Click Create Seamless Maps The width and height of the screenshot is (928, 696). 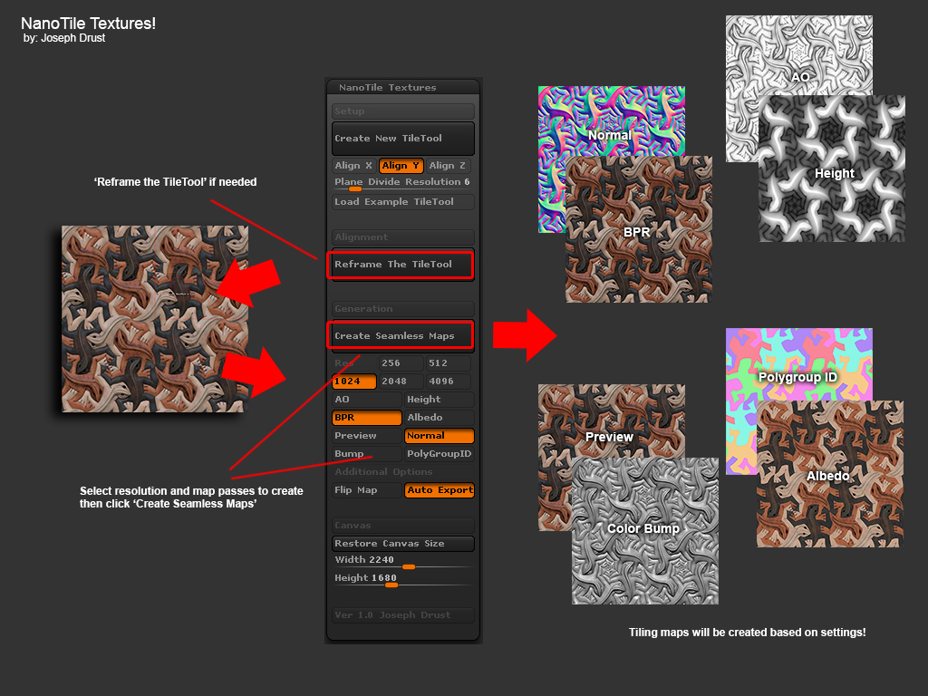(x=400, y=334)
